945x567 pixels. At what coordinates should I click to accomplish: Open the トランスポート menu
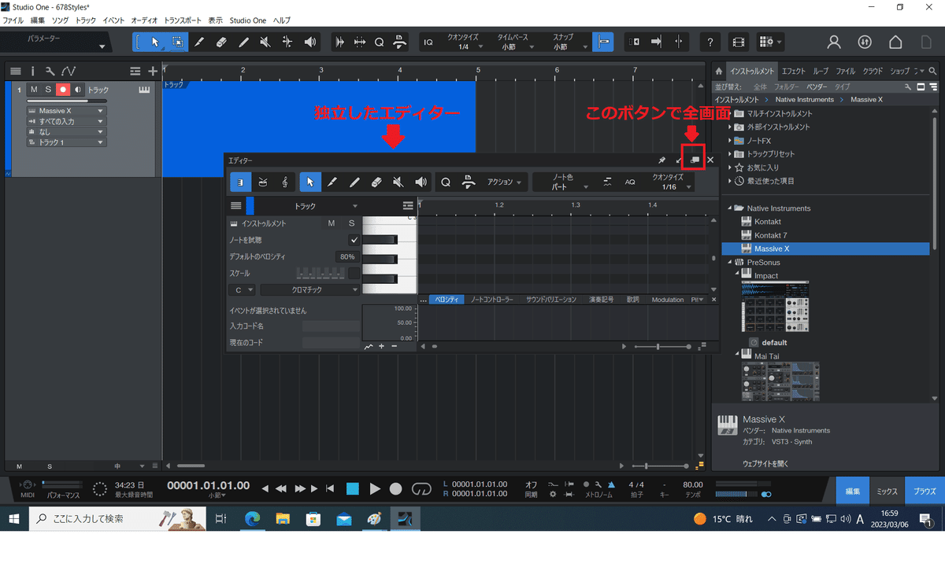point(183,20)
